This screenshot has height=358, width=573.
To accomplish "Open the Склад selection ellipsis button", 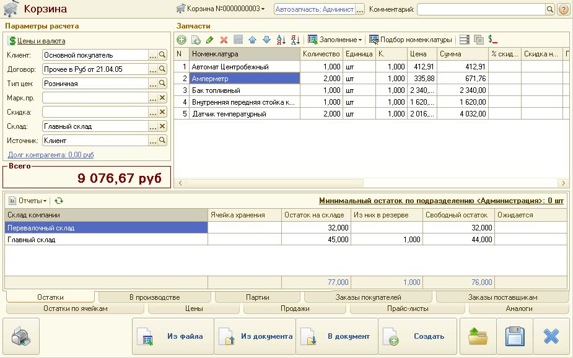I will click(x=153, y=126).
